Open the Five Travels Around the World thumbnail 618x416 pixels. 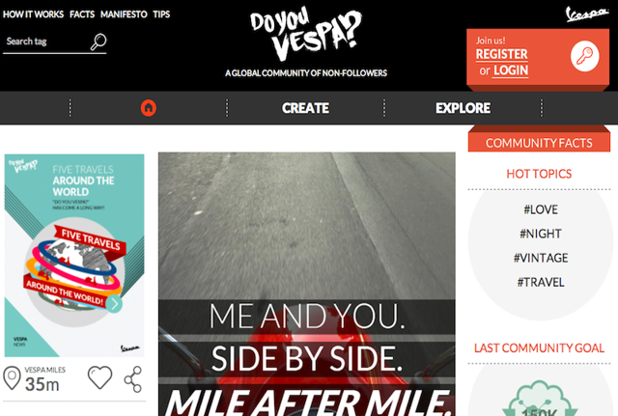(x=74, y=255)
